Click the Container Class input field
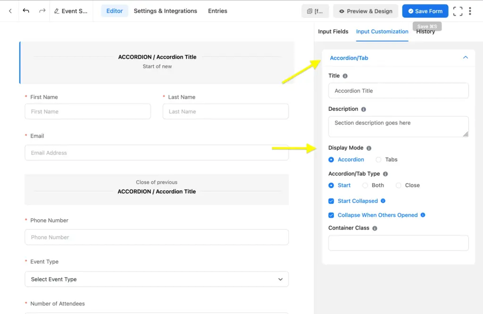 [398, 243]
